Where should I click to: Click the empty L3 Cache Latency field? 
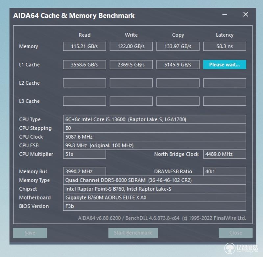click(x=225, y=101)
